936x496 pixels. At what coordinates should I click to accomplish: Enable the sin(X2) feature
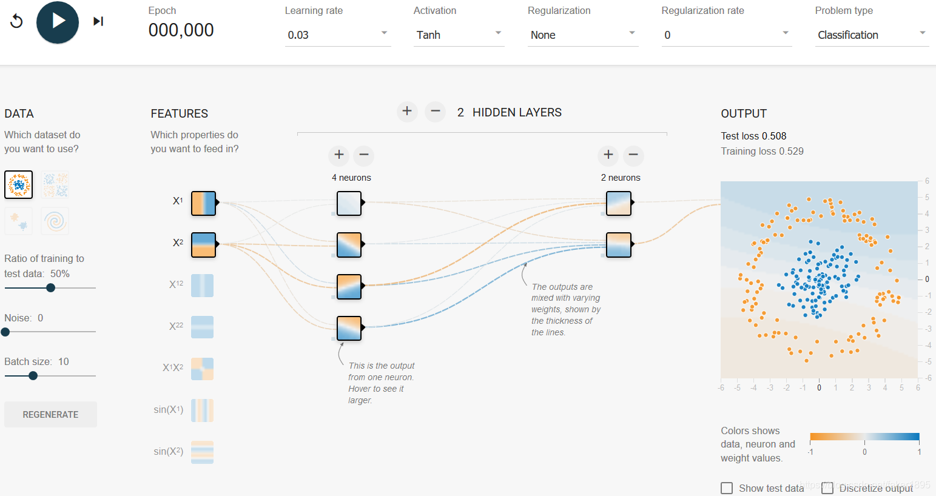(203, 452)
